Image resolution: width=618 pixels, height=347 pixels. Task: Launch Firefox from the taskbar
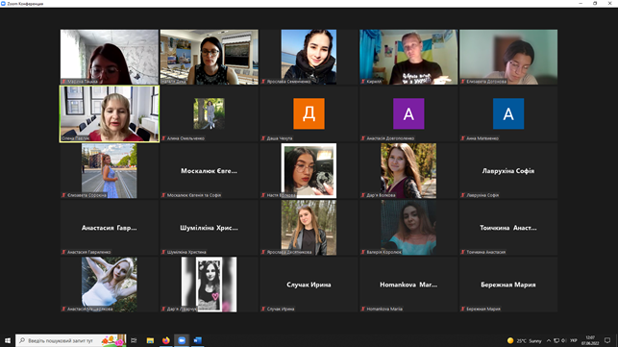(x=166, y=340)
